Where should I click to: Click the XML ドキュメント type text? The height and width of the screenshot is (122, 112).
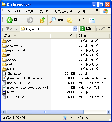pyautogui.click(x=89, y=88)
